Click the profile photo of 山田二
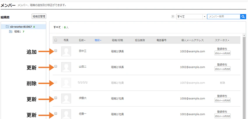 (66, 67)
